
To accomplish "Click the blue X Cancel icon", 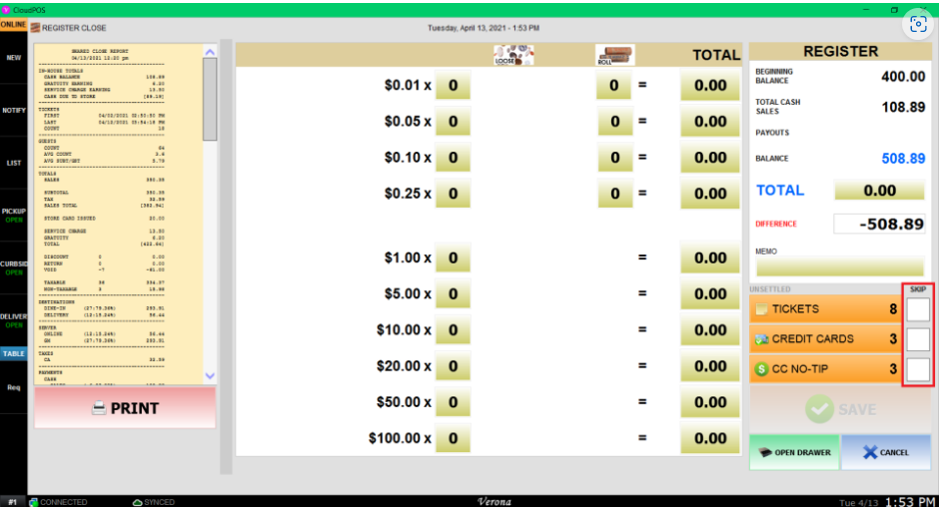I will pos(869,452).
